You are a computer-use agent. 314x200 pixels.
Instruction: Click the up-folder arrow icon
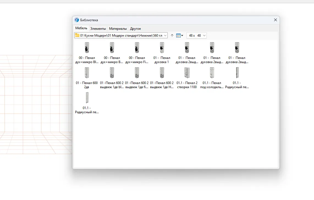(x=172, y=36)
